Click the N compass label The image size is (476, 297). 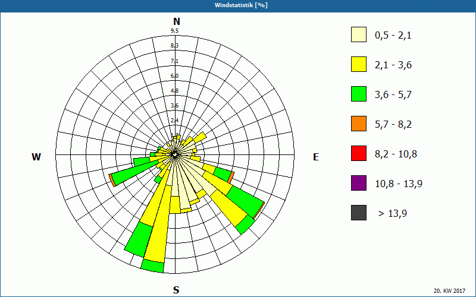[x=176, y=21]
